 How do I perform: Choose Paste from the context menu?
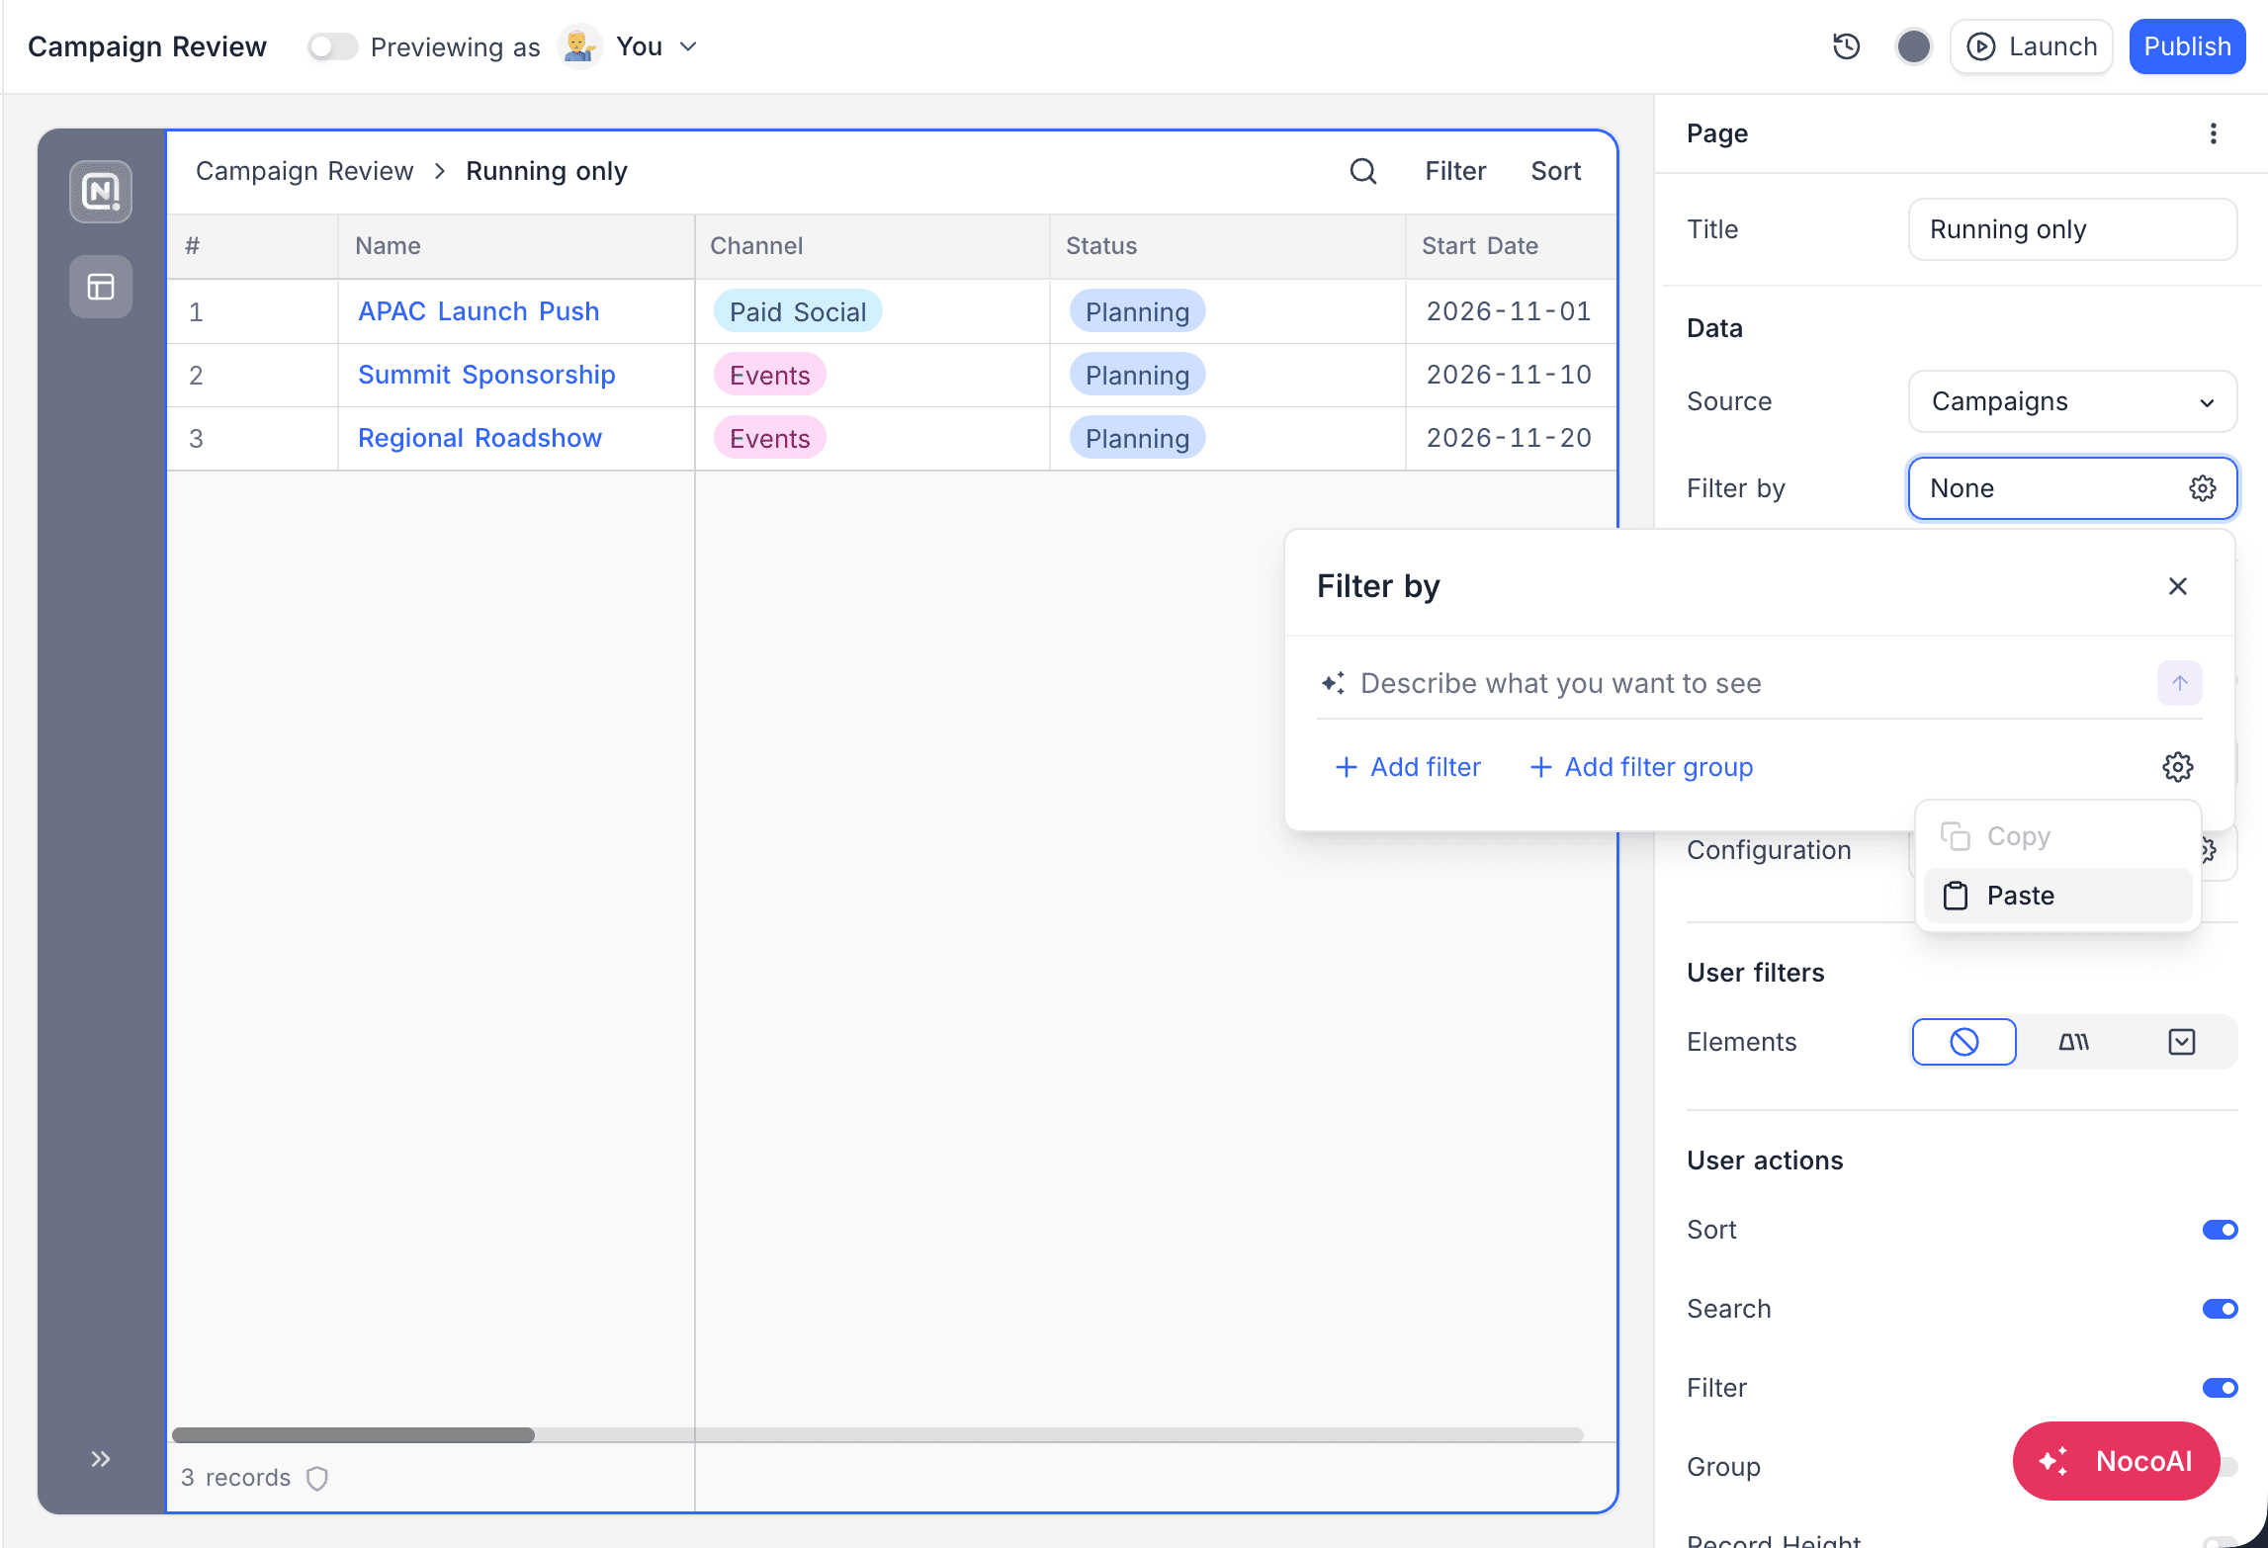[2057, 896]
